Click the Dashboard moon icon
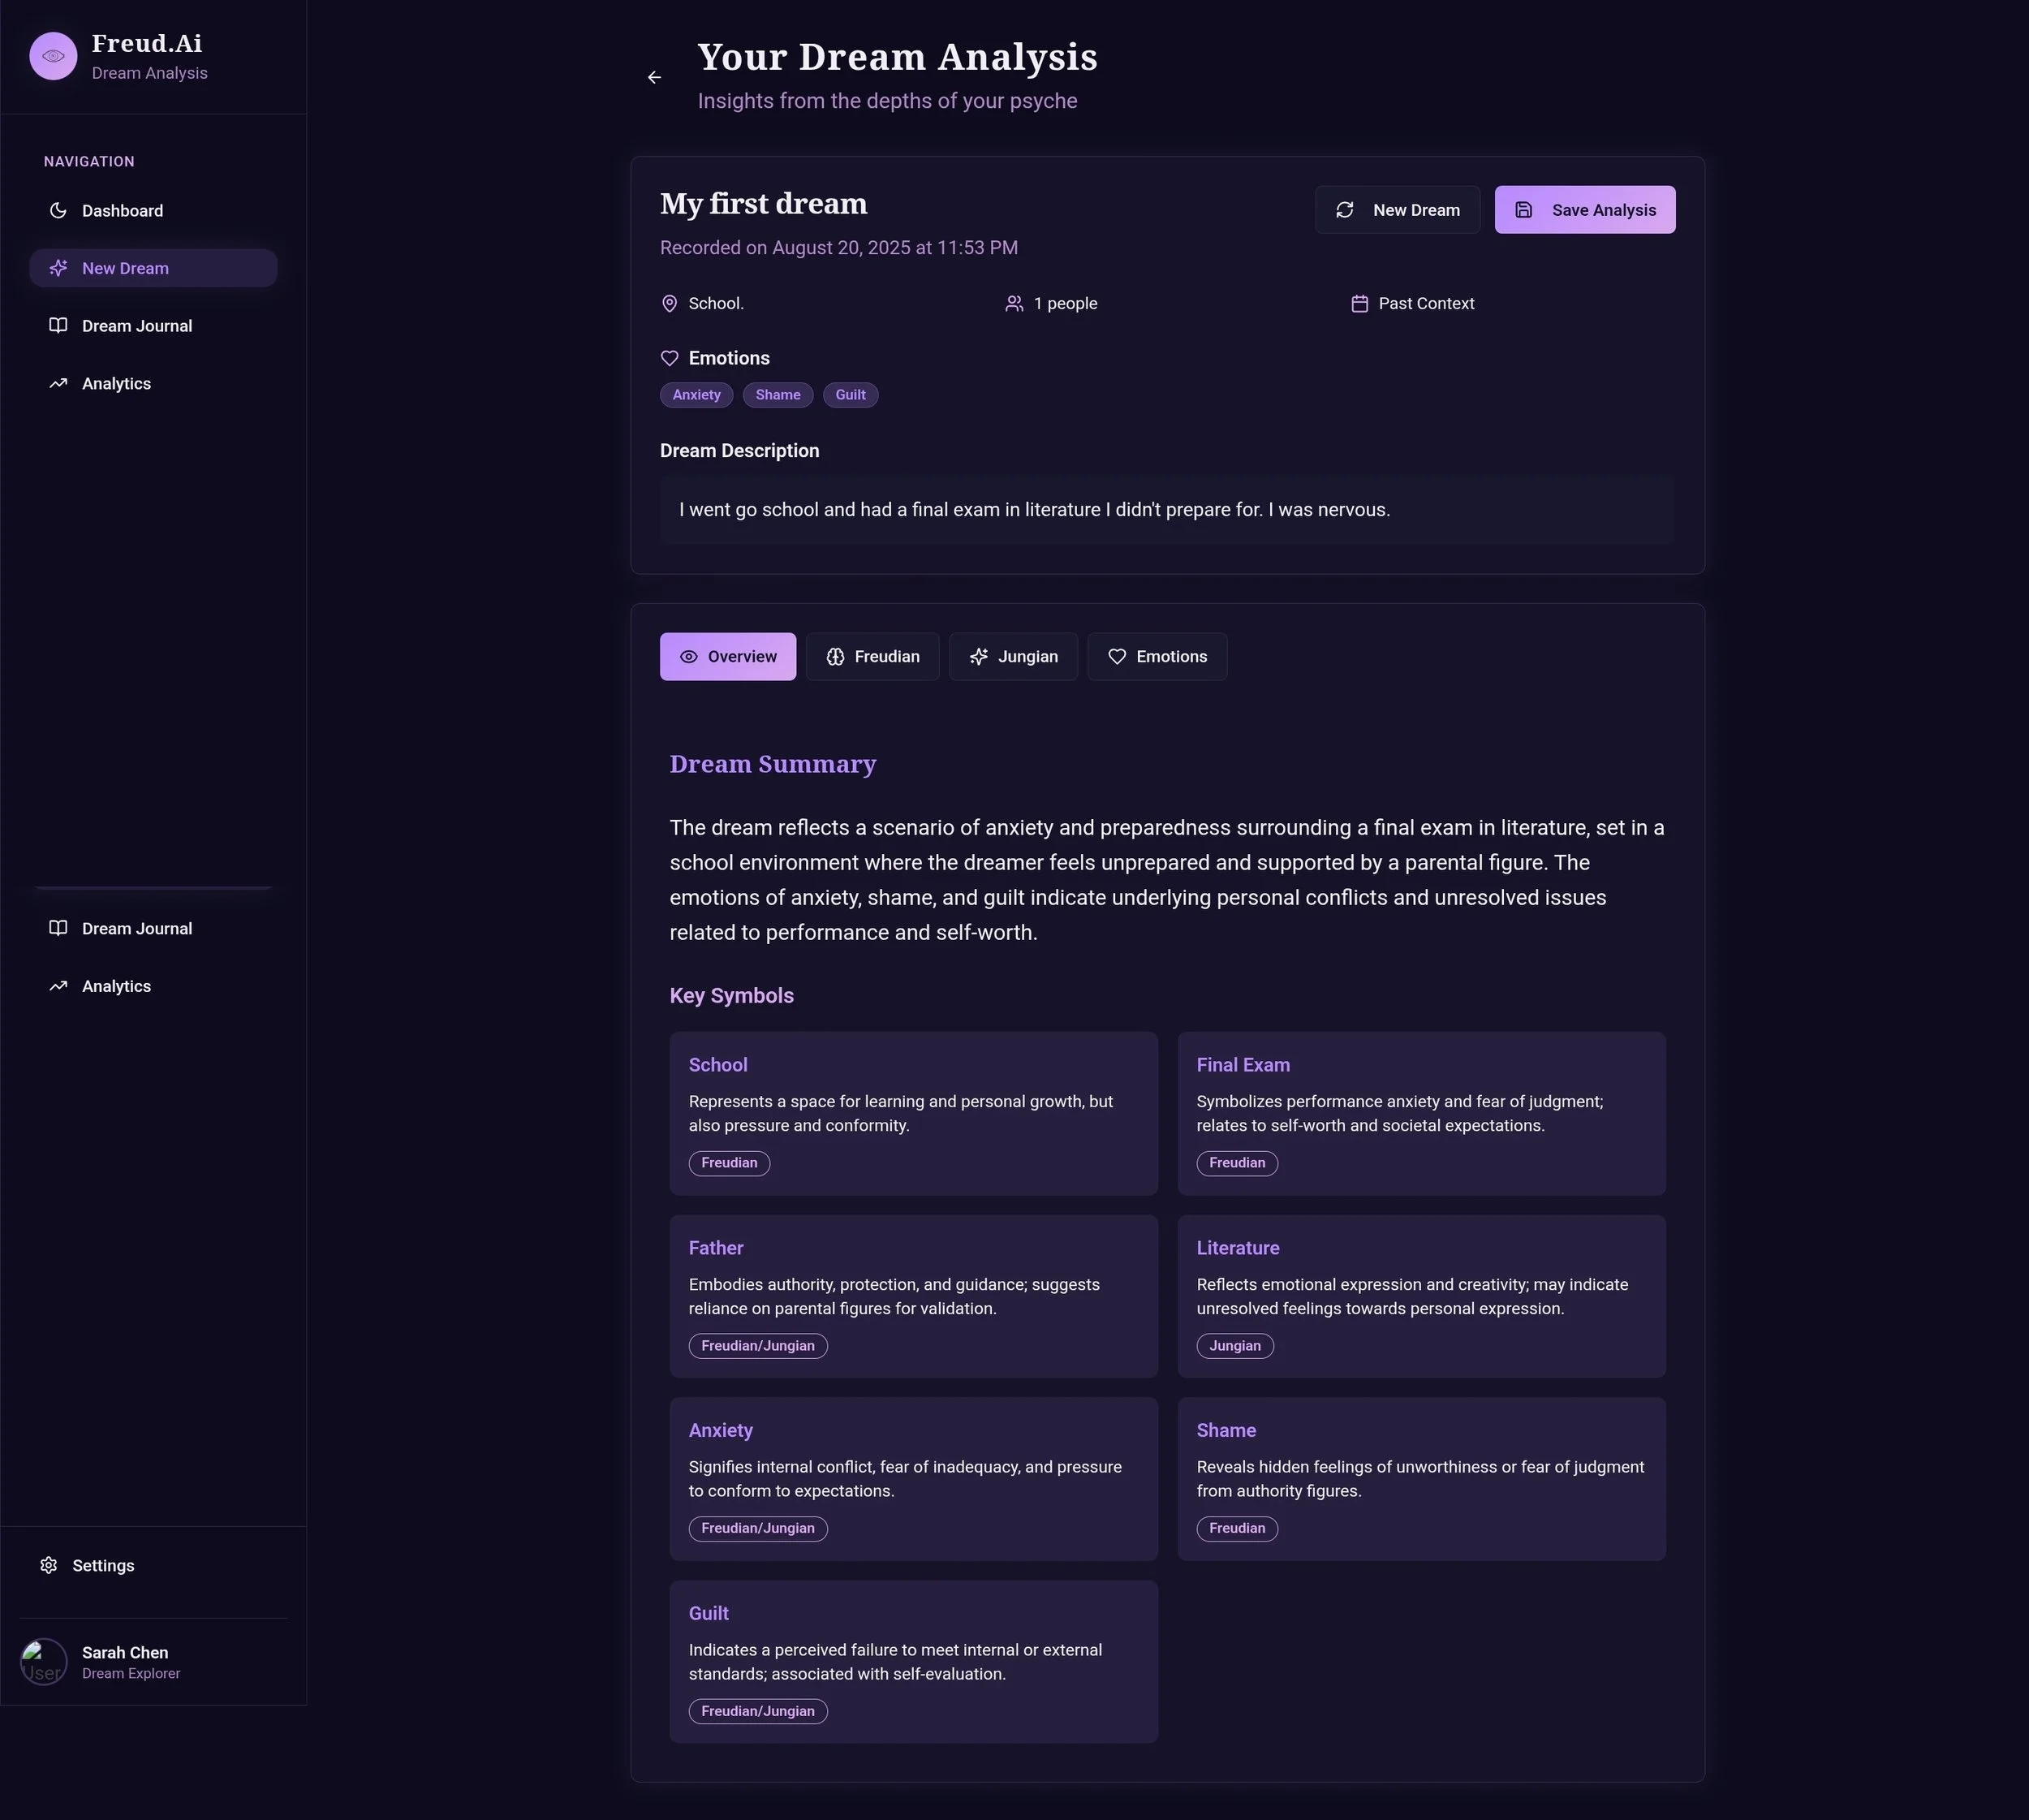Image resolution: width=2029 pixels, height=1820 pixels. click(58, 210)
